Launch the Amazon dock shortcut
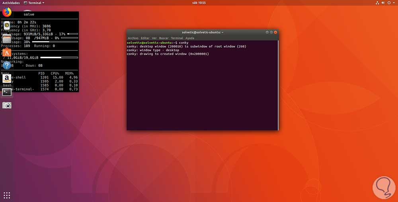Viewport: 398px width, 202px height. (x=7, y=79)
